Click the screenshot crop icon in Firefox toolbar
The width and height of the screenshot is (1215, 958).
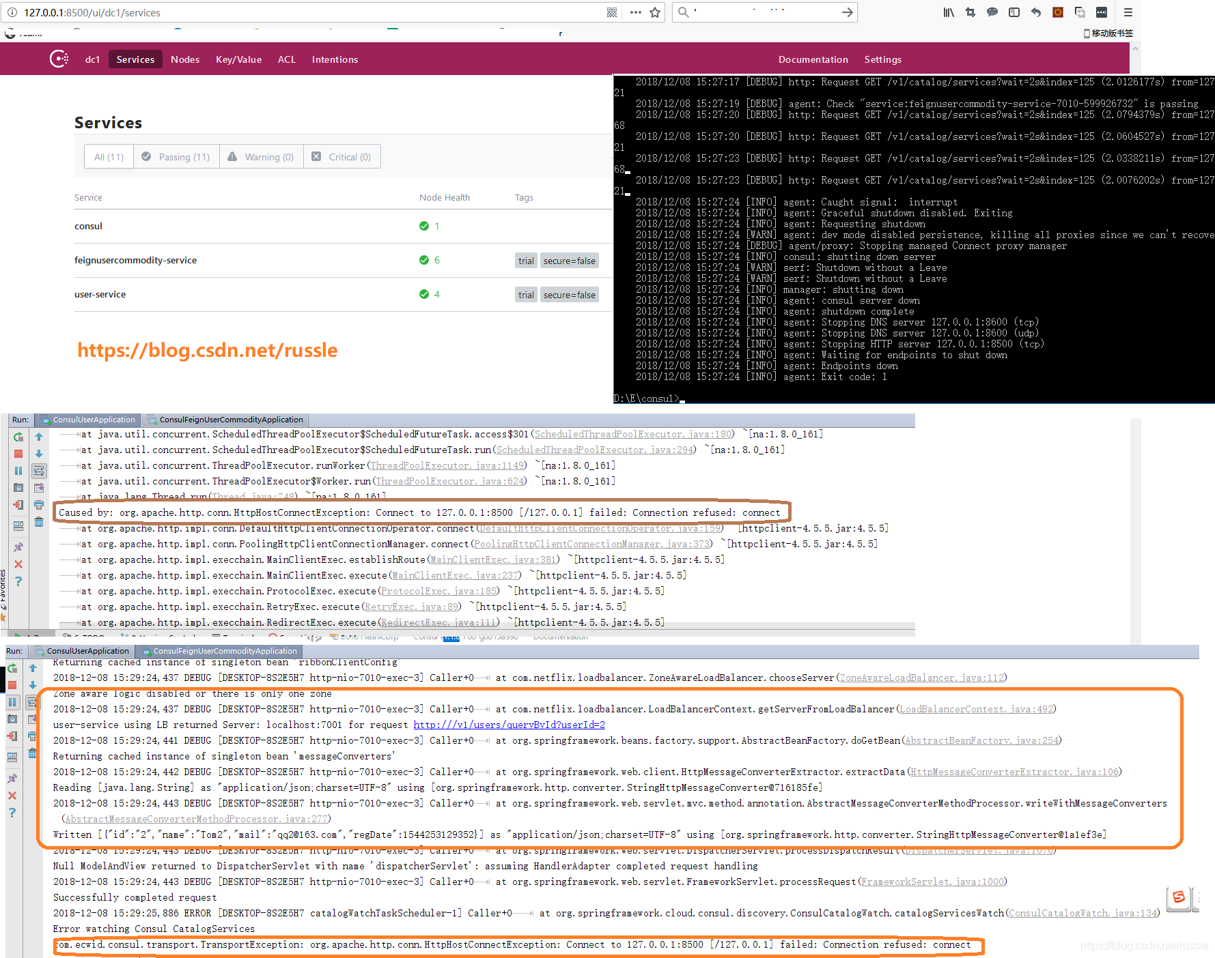coord(970,12)
